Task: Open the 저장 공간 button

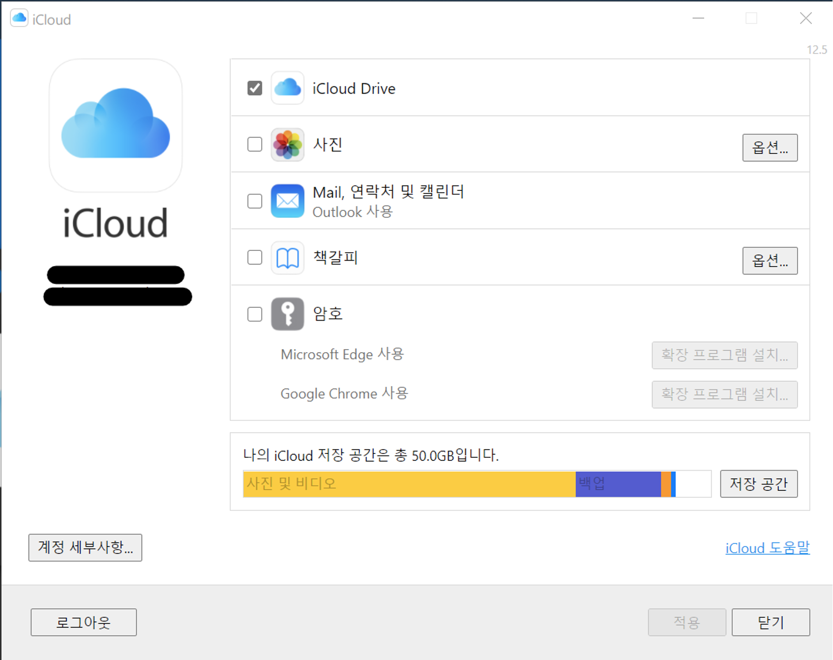Action: pyautogui.click(x=759, y=484)
